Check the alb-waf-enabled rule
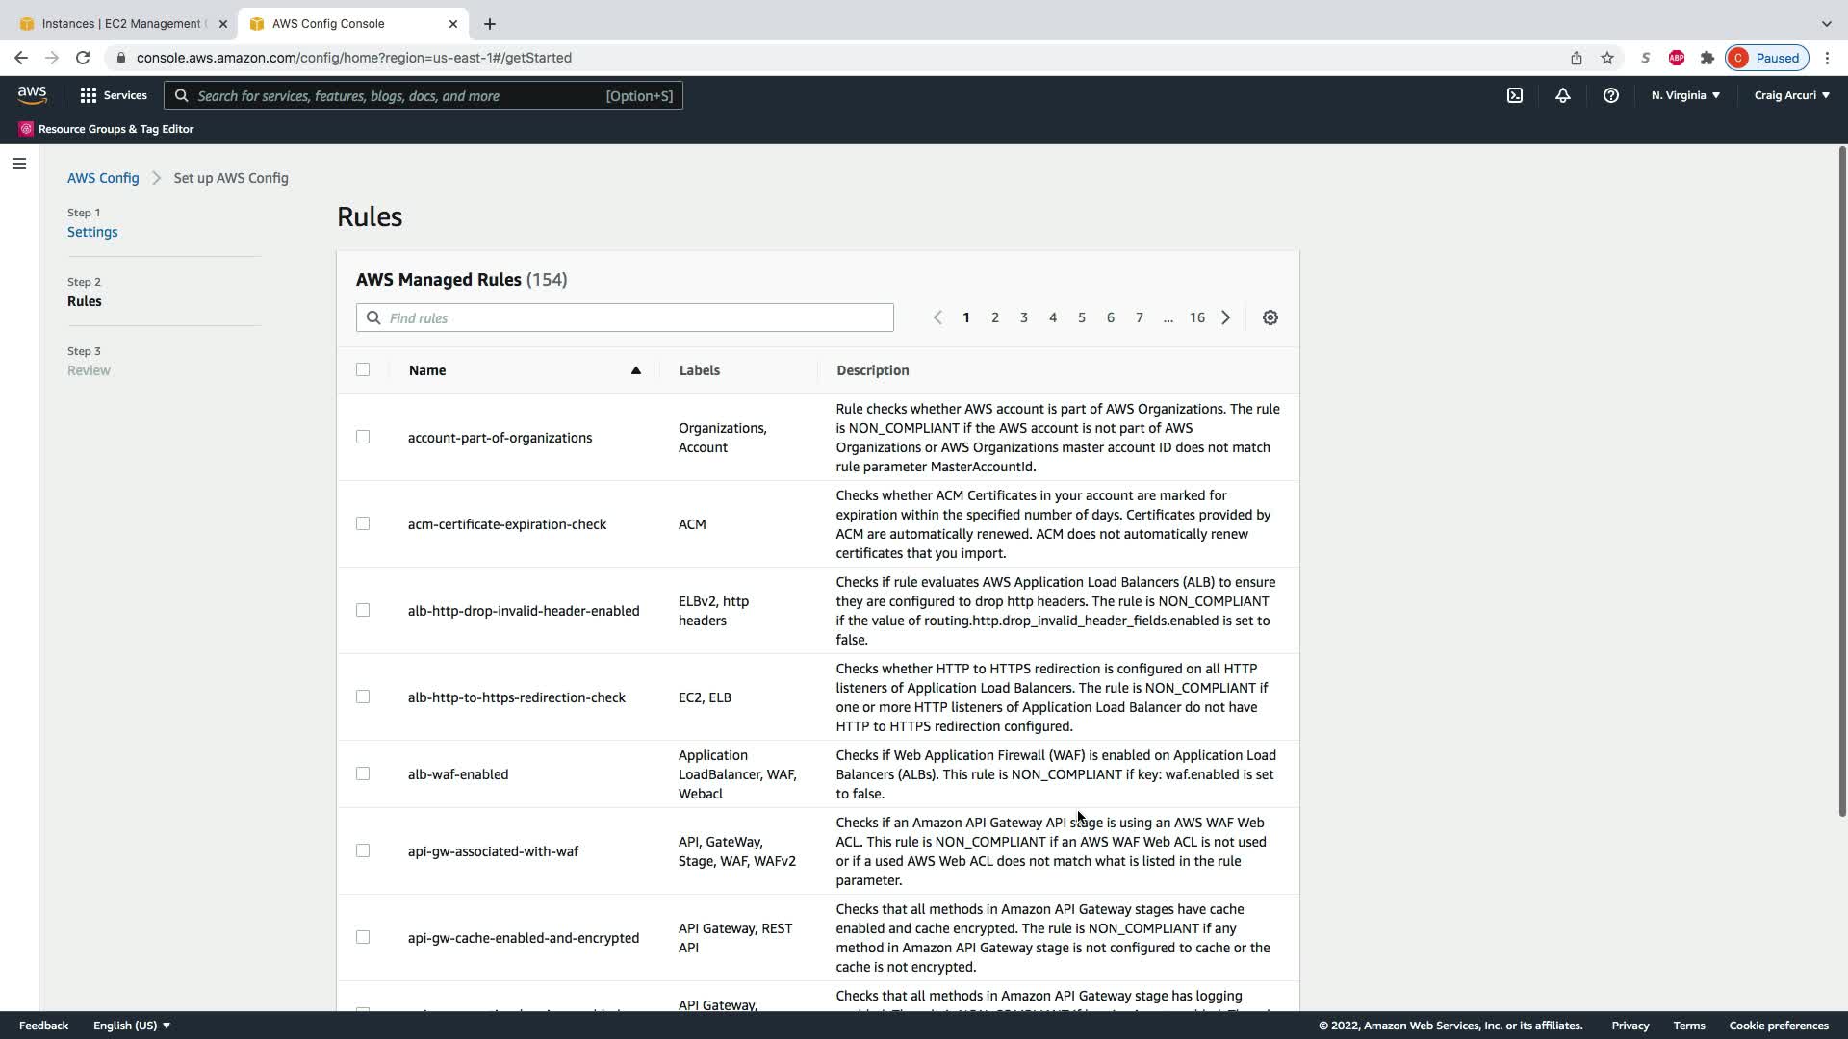Image resolution: width=1848 pixels, height=1039 pixels. coord(363,773)
